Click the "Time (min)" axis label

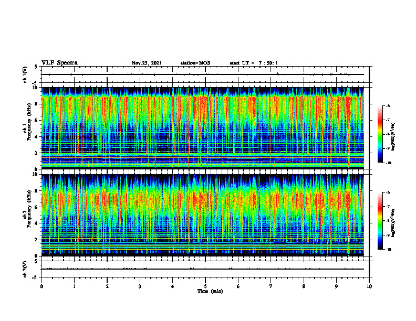210,291
